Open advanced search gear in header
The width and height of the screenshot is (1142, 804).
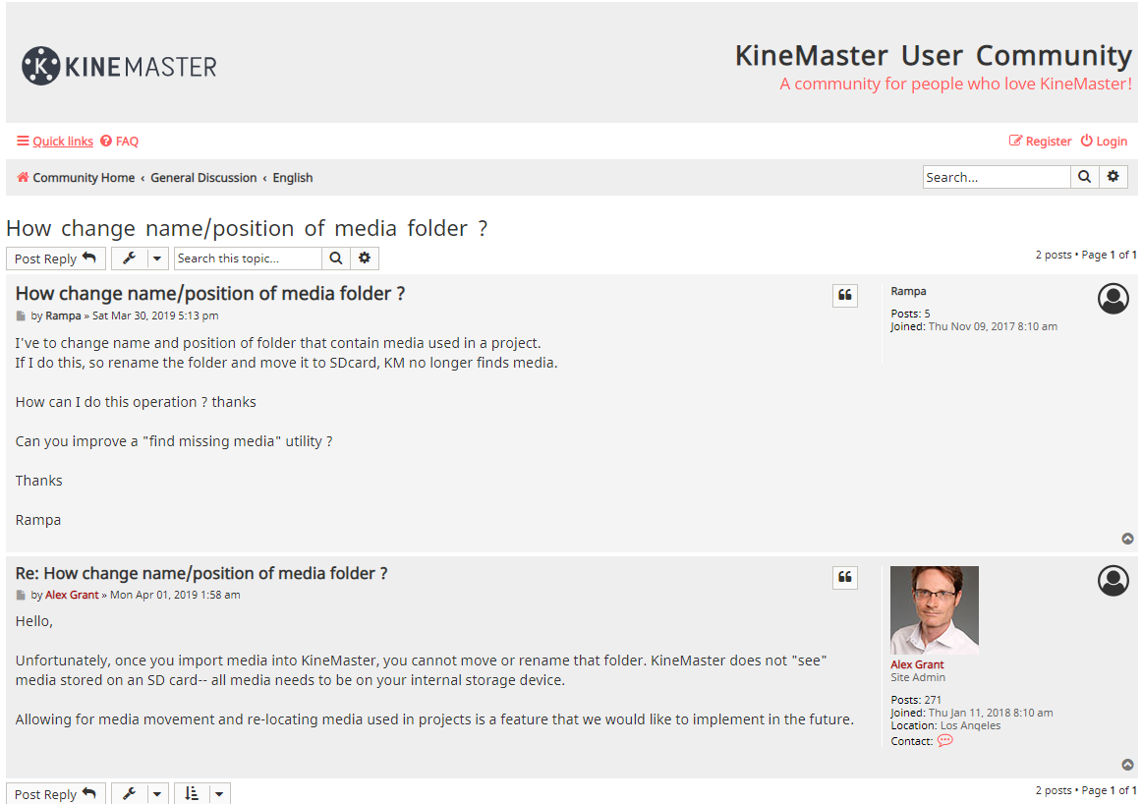tap(1113, 177)
